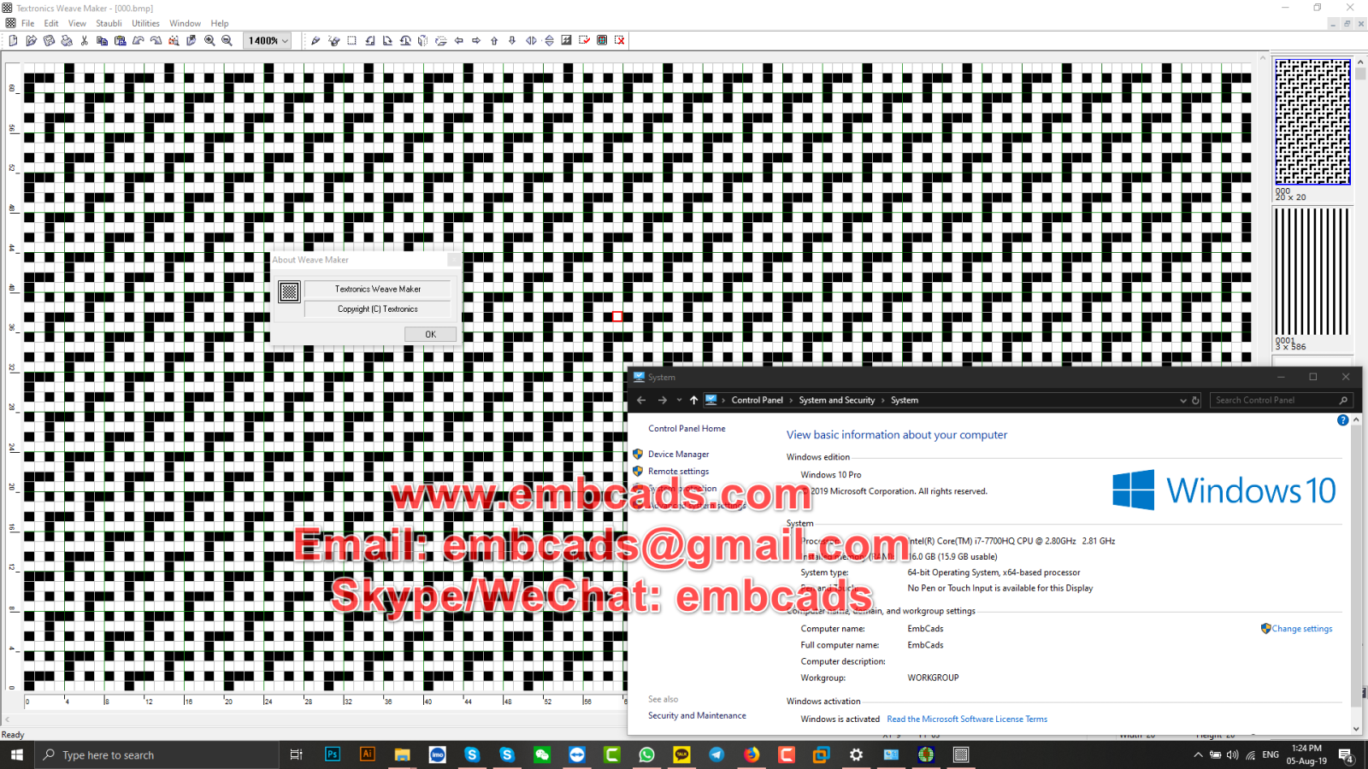Shift weave right with the right arrow icon
The image size is (1368, 769).
[477, 40]
